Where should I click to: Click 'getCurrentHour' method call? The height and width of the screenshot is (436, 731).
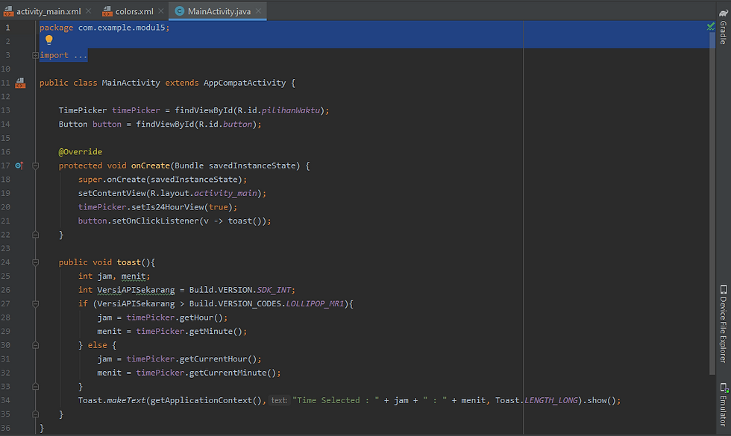(213, 359)
